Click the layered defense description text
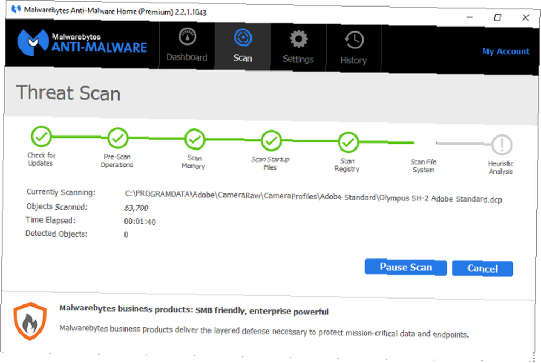 263,331
